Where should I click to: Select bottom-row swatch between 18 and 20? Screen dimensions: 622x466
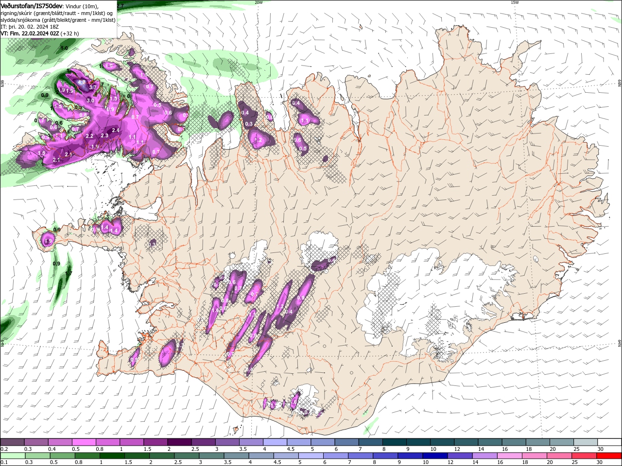[x=535, y=456]
